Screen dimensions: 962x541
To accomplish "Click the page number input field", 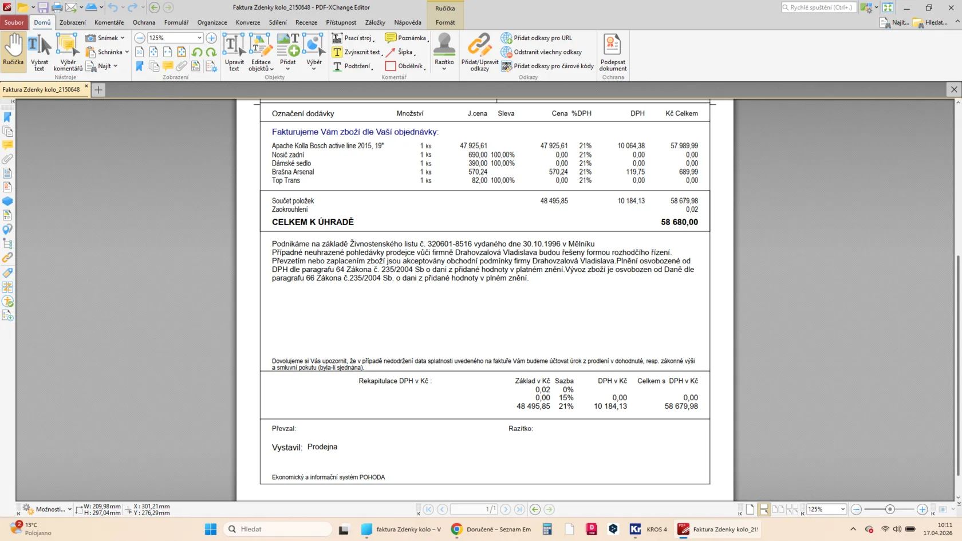I will [x=473, y=509].
